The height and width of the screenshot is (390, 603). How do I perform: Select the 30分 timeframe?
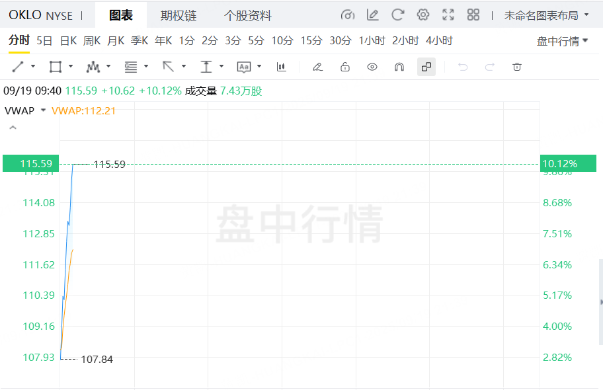[341, 40]
